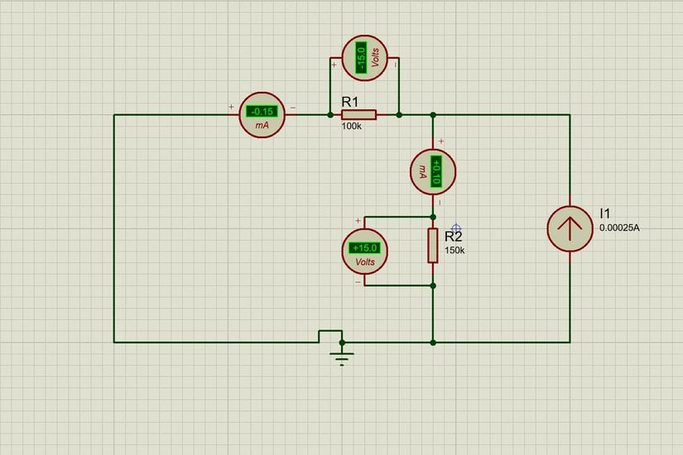This screenshot has width=683, height=455.
Task: Select the 150k value label of R2
Action: pyautogui.click(x=455, y=250)
